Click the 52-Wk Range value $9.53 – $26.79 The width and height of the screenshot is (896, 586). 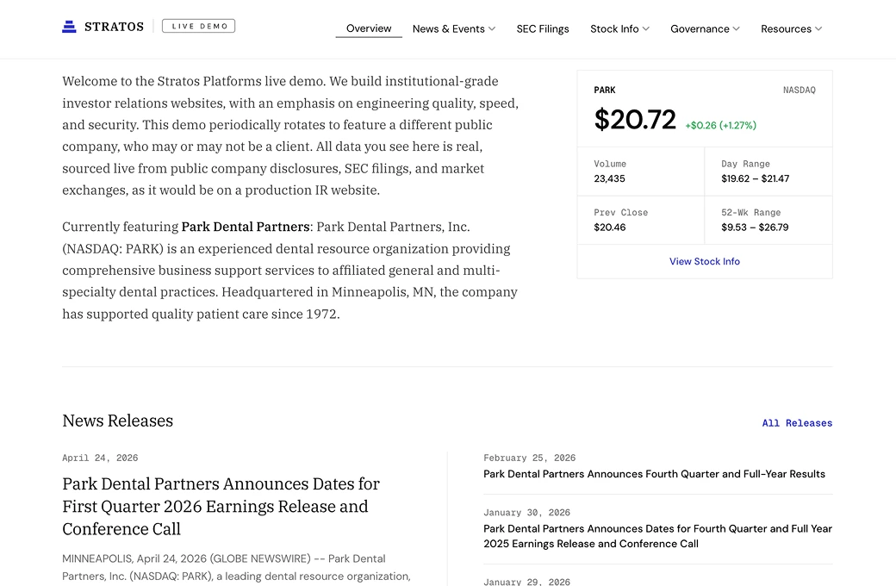tap(755, 227)
